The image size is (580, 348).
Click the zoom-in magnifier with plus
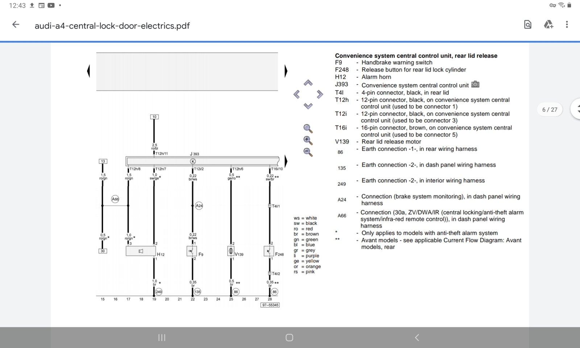click(x=308, y=141)
